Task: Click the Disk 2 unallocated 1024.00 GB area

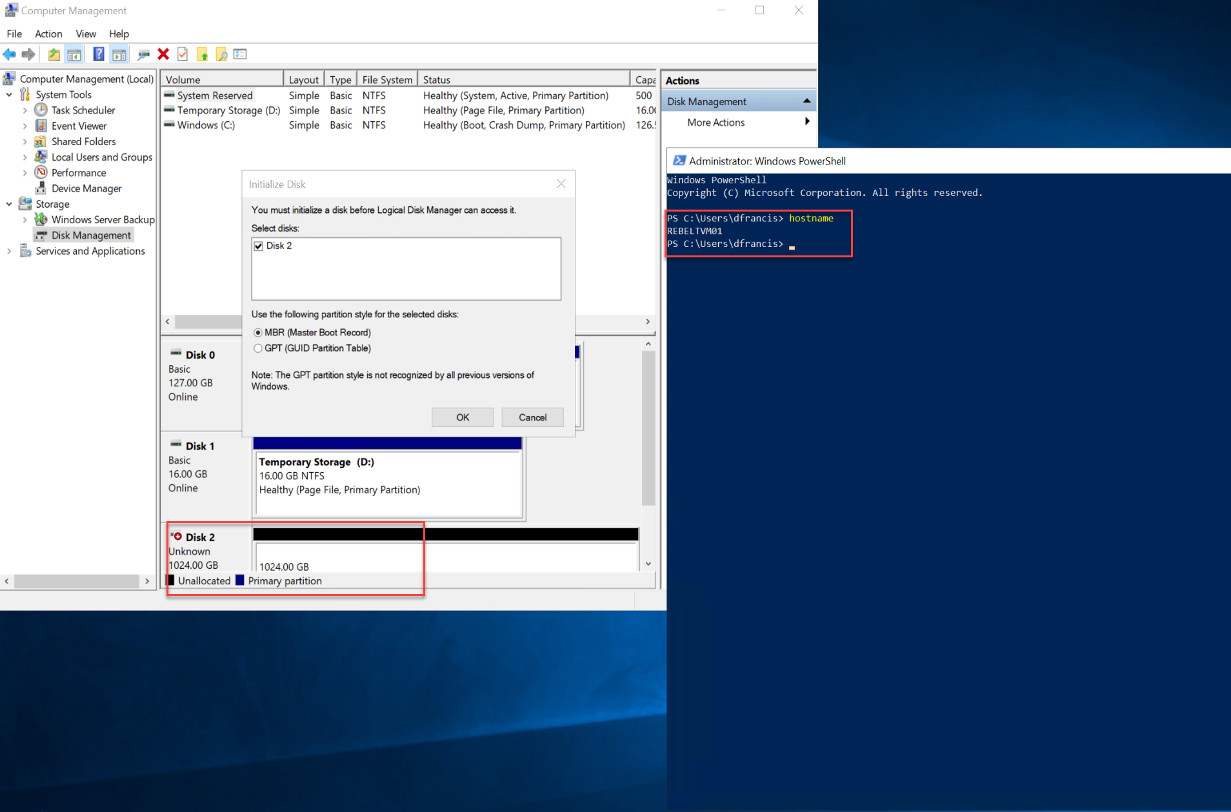Action: point(446,557)
